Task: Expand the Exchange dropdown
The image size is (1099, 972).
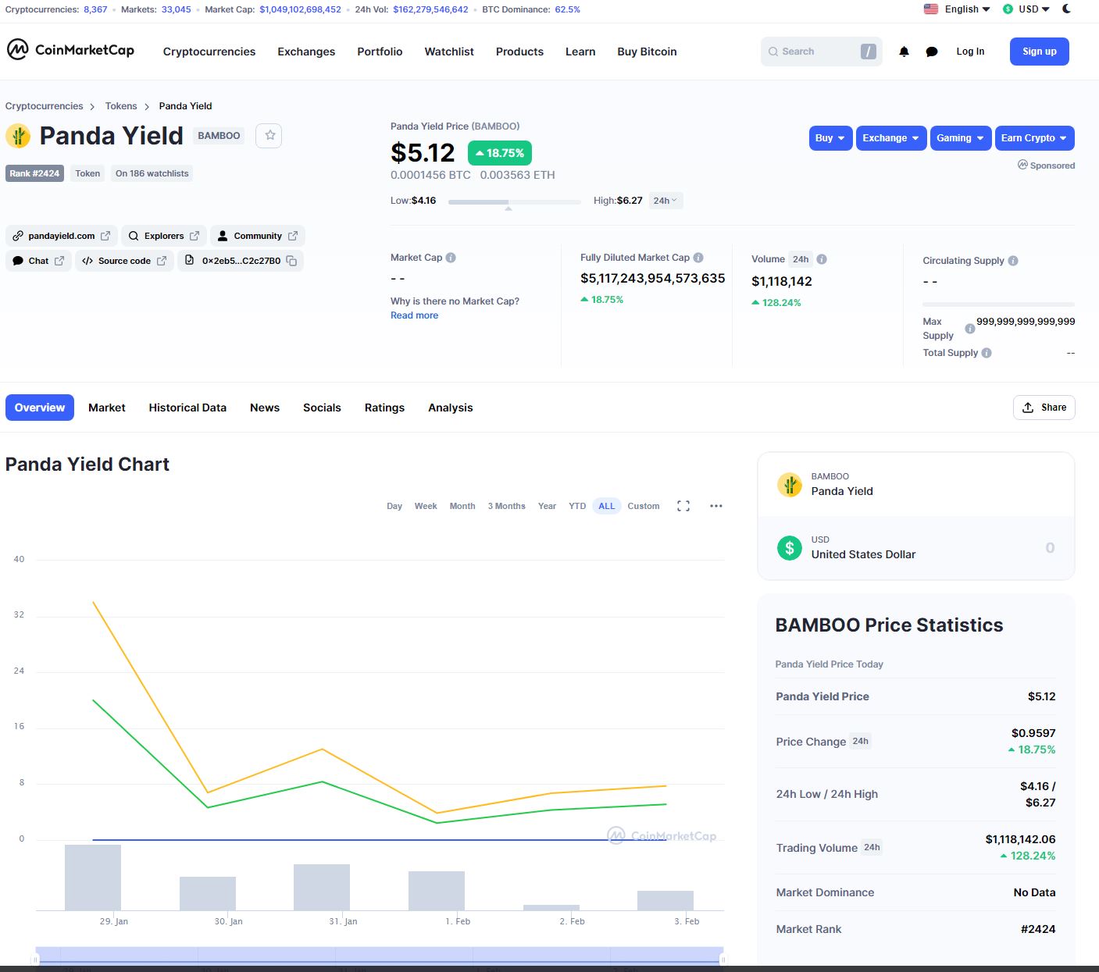Action: 891,138
